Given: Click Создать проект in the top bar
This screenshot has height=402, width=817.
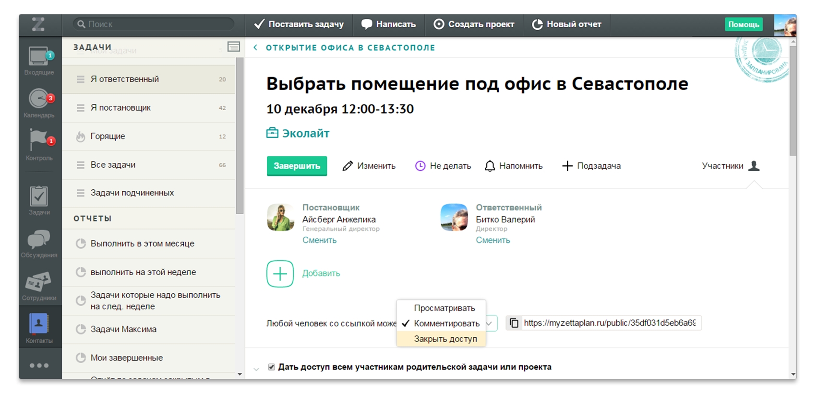Looking at the screenshot, I should pyautogui.click(x=474, y=24).
